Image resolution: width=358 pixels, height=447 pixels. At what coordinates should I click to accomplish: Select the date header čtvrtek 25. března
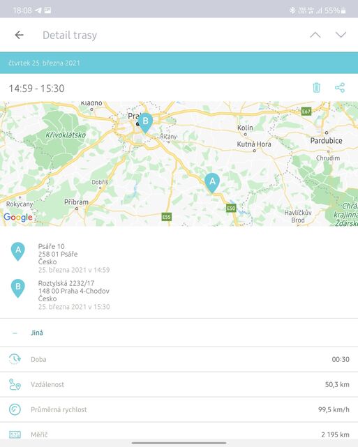click(x=44, y=63)
